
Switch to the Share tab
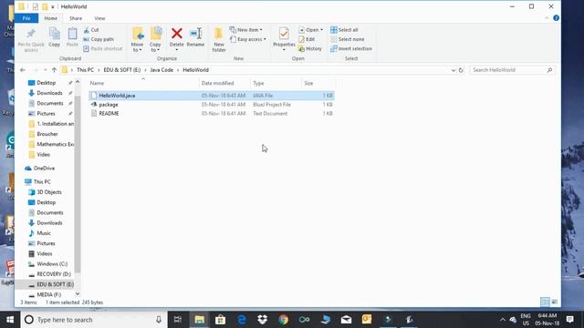pyautogui.click(x=76, y=18)
